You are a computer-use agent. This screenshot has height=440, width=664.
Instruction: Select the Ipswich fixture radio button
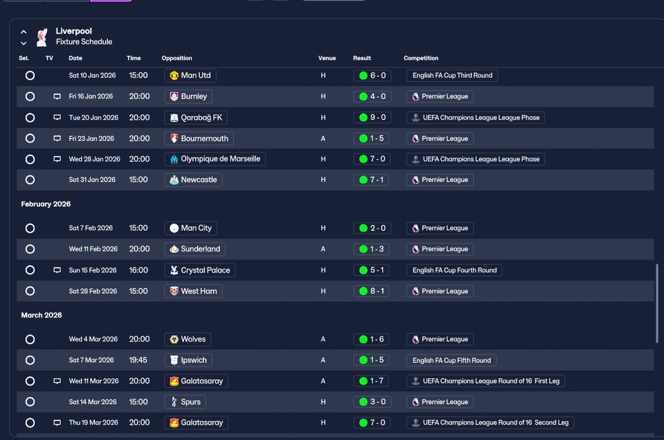[30, 360]
